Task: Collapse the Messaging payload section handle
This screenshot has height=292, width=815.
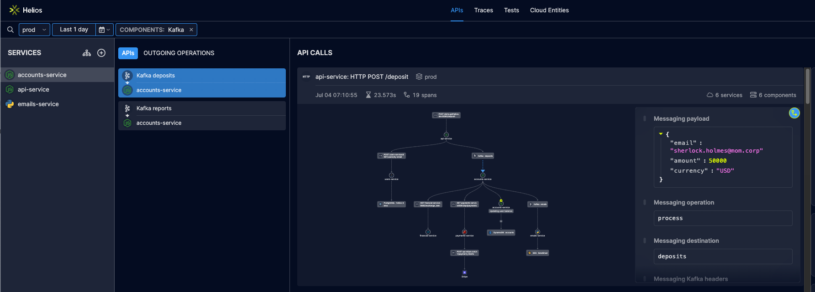Action: point(645,118)
